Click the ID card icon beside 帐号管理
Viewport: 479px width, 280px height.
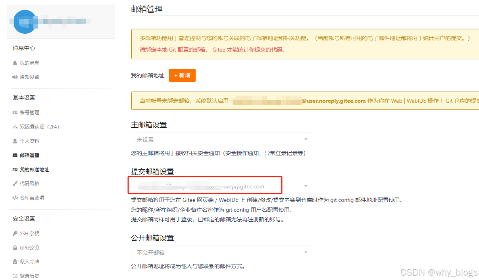coord(15,113)
